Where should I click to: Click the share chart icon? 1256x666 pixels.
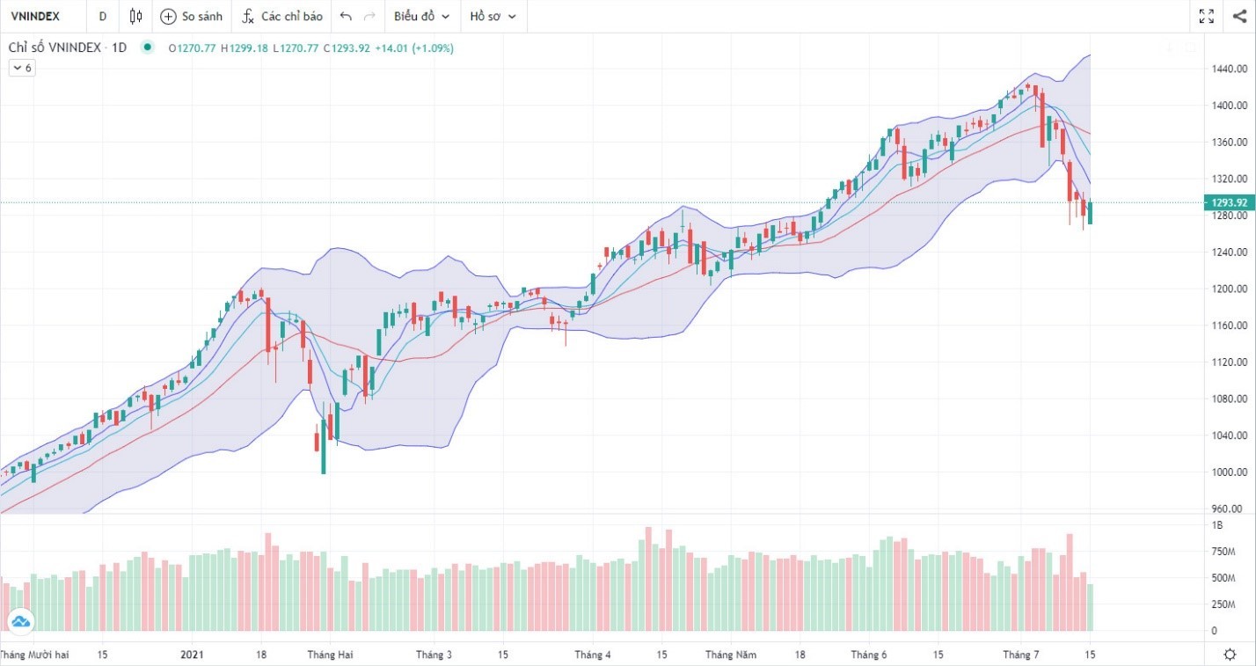click(1239, 16)
